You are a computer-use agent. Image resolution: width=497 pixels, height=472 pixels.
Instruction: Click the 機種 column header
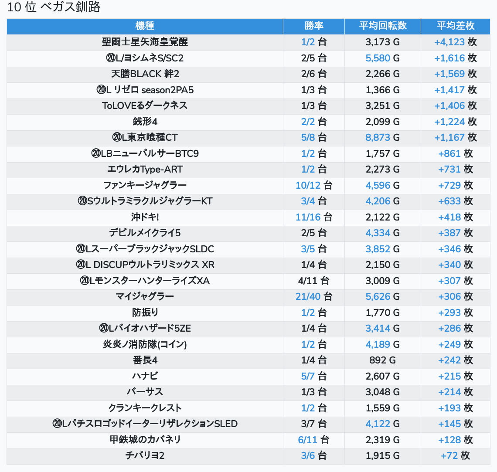coord(145,26)
